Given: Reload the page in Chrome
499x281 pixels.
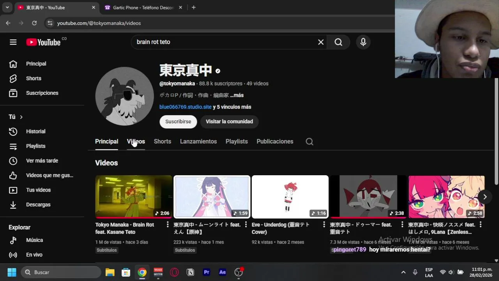Looking at the screenshot, I should click(x=34, y=23).
